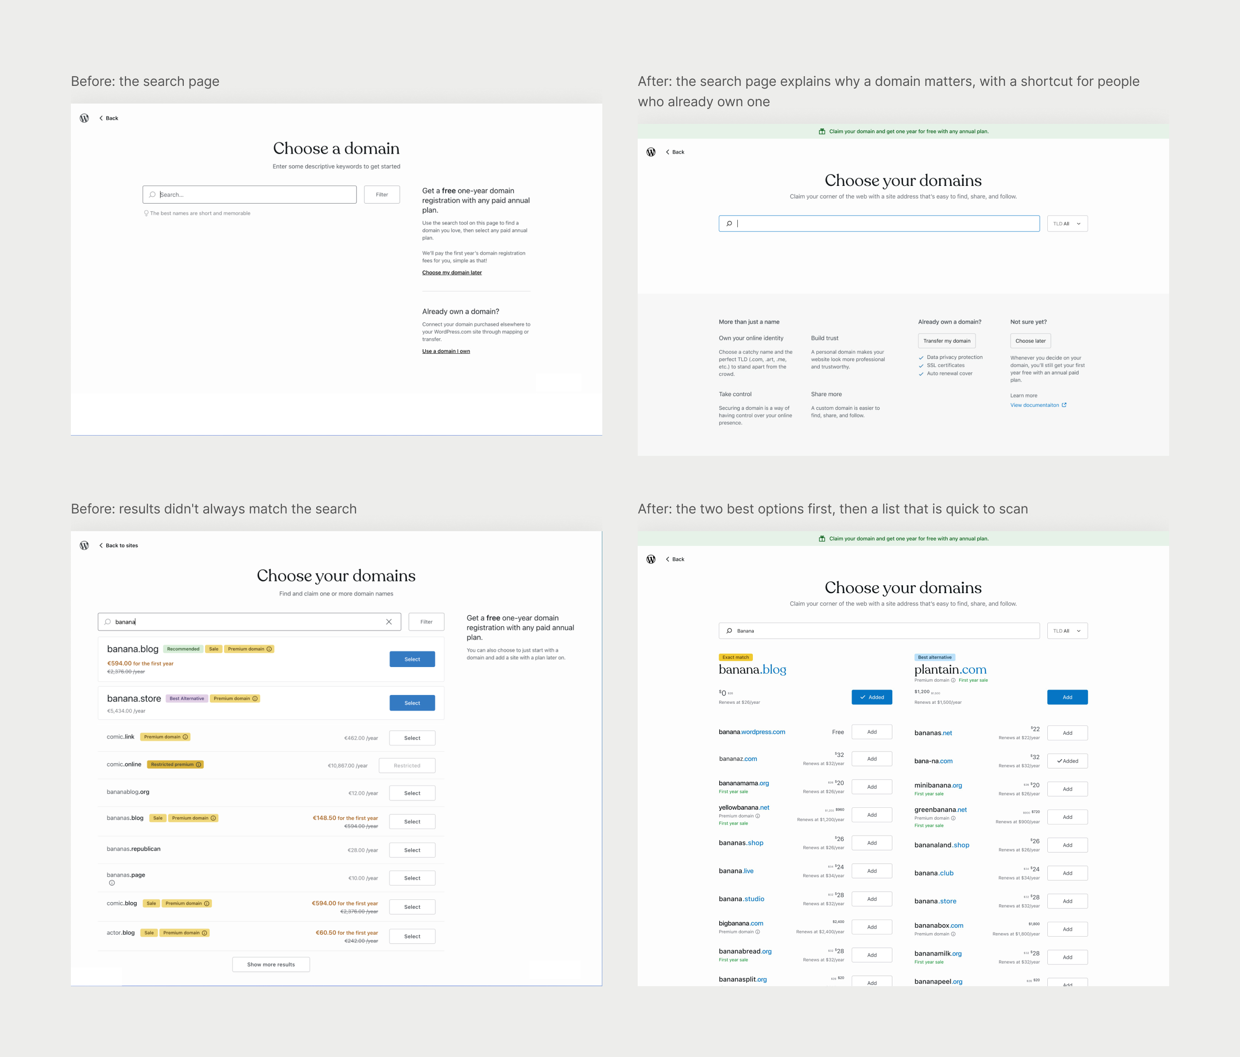Click the info icon under yellowbanana.net
The height and width of the screenshot is (1057, 1240).
click(758, 816)
